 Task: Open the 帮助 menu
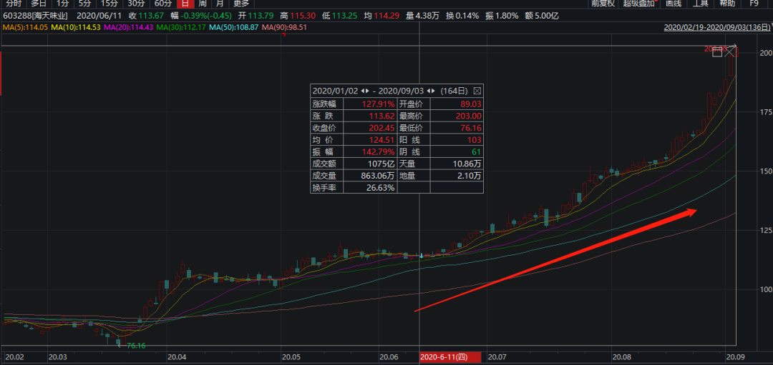[726, 4]
